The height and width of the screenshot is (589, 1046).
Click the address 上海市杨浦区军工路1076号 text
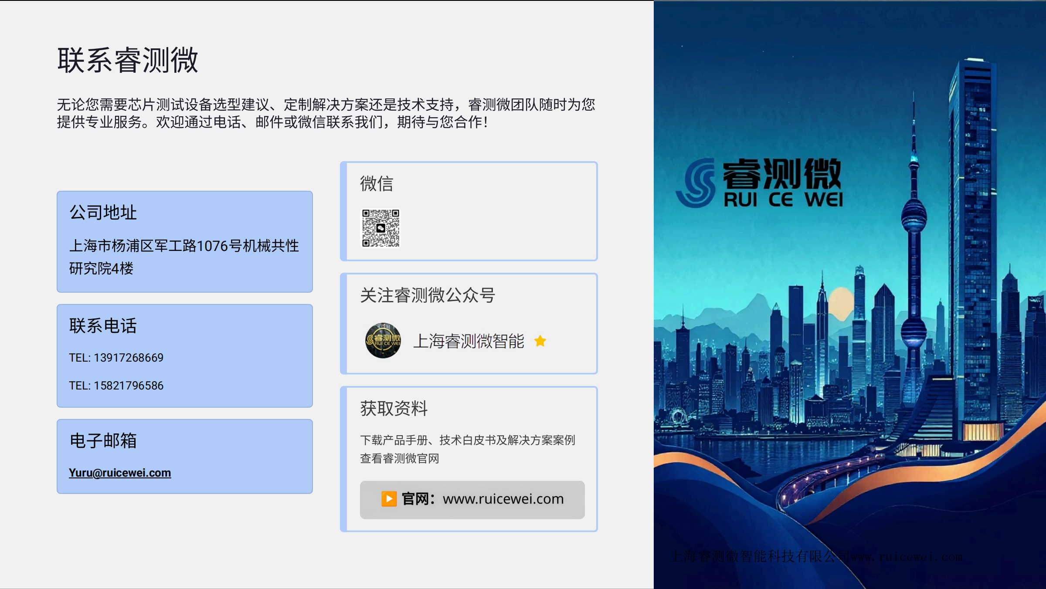[x=184, y=257]
